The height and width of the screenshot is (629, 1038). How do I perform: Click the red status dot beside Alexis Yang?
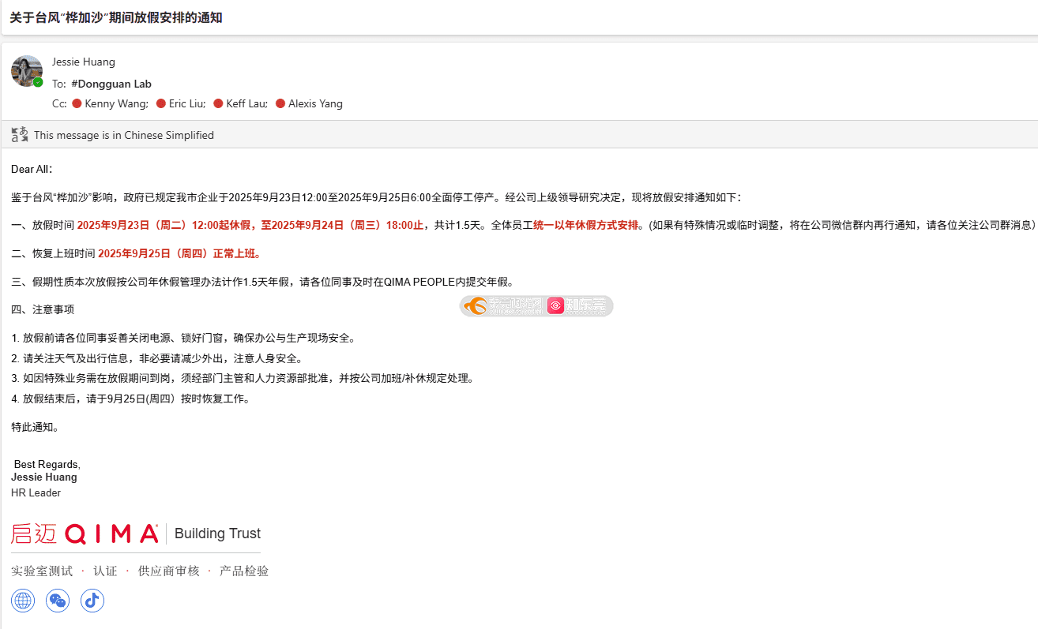(x=280, y=103)
